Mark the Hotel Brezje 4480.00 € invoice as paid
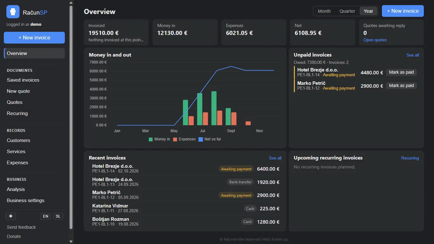 [401, 72]
